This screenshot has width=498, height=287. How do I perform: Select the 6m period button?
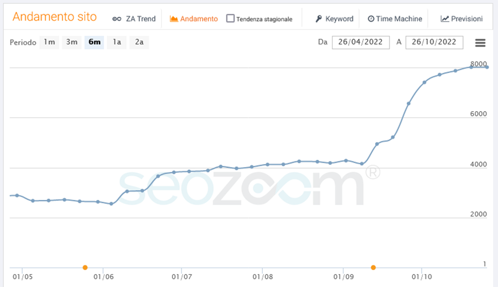click(x=94, y=43)
